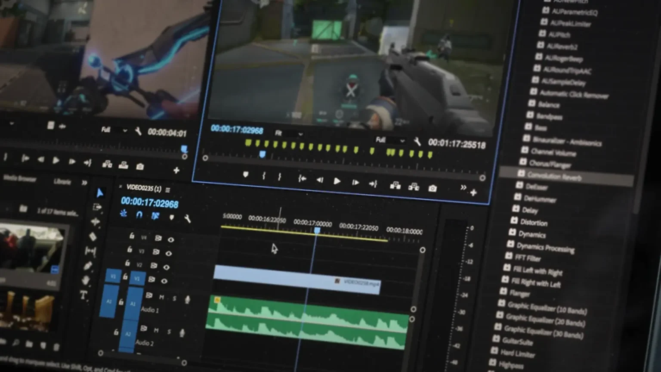The height and width of the screenshot is (372, 661).
Task: Select the Track Select Forward tool
Action: (97, 207)
